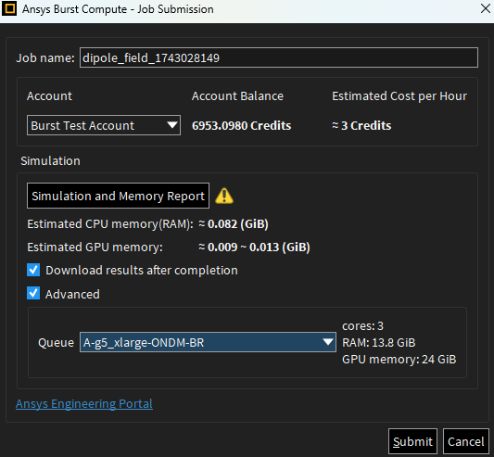Click the cores: 3 text
Viewport: 494px width, 457px height.
click(x=362, y=326)
